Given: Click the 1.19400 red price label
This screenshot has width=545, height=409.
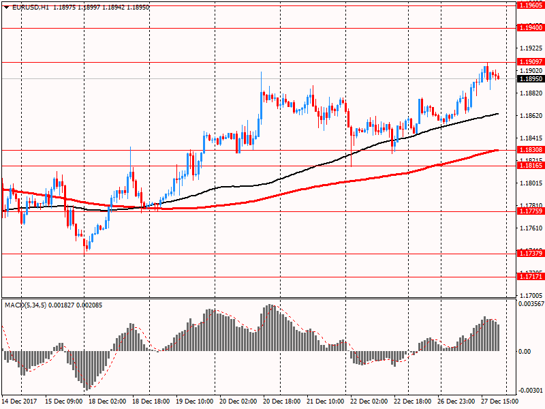Looking at the screenshot, I should coord(531,28).
